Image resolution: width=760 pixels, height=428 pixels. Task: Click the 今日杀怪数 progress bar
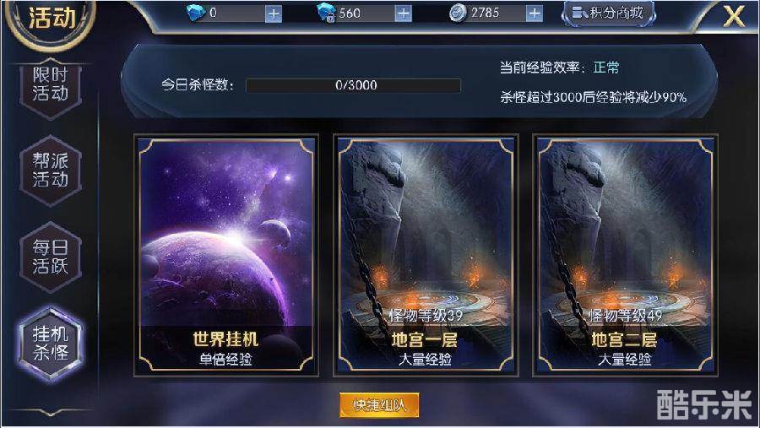coord(353,85)
